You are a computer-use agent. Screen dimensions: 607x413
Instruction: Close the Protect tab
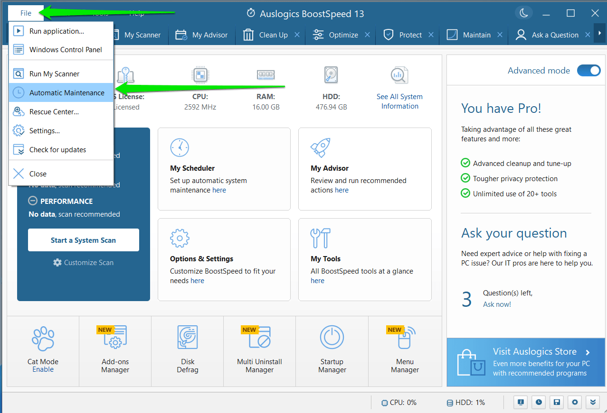pyautogui.click(x=431, y=35)
